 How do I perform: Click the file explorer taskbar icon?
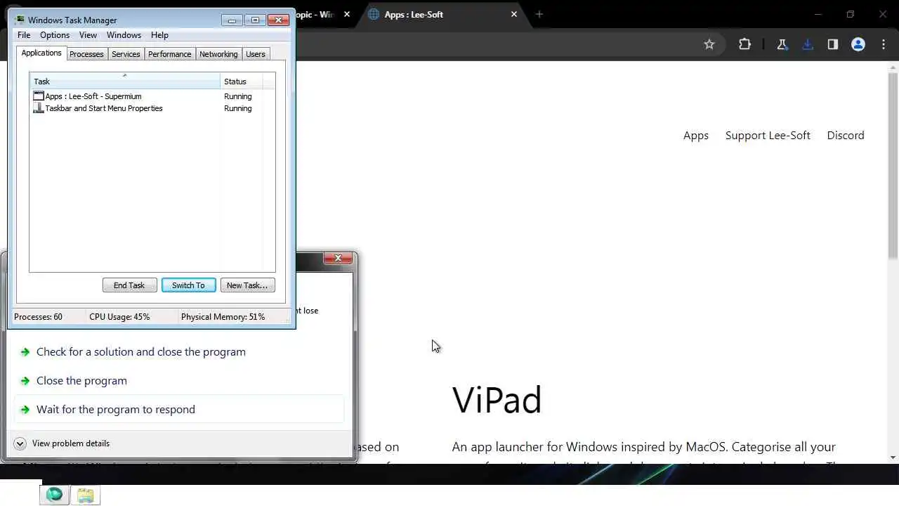click(86, 495)
